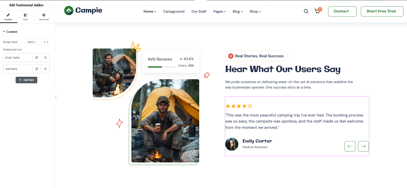Collapse the Content section
The height and width of the screenshot is (188, 407).
10,32
